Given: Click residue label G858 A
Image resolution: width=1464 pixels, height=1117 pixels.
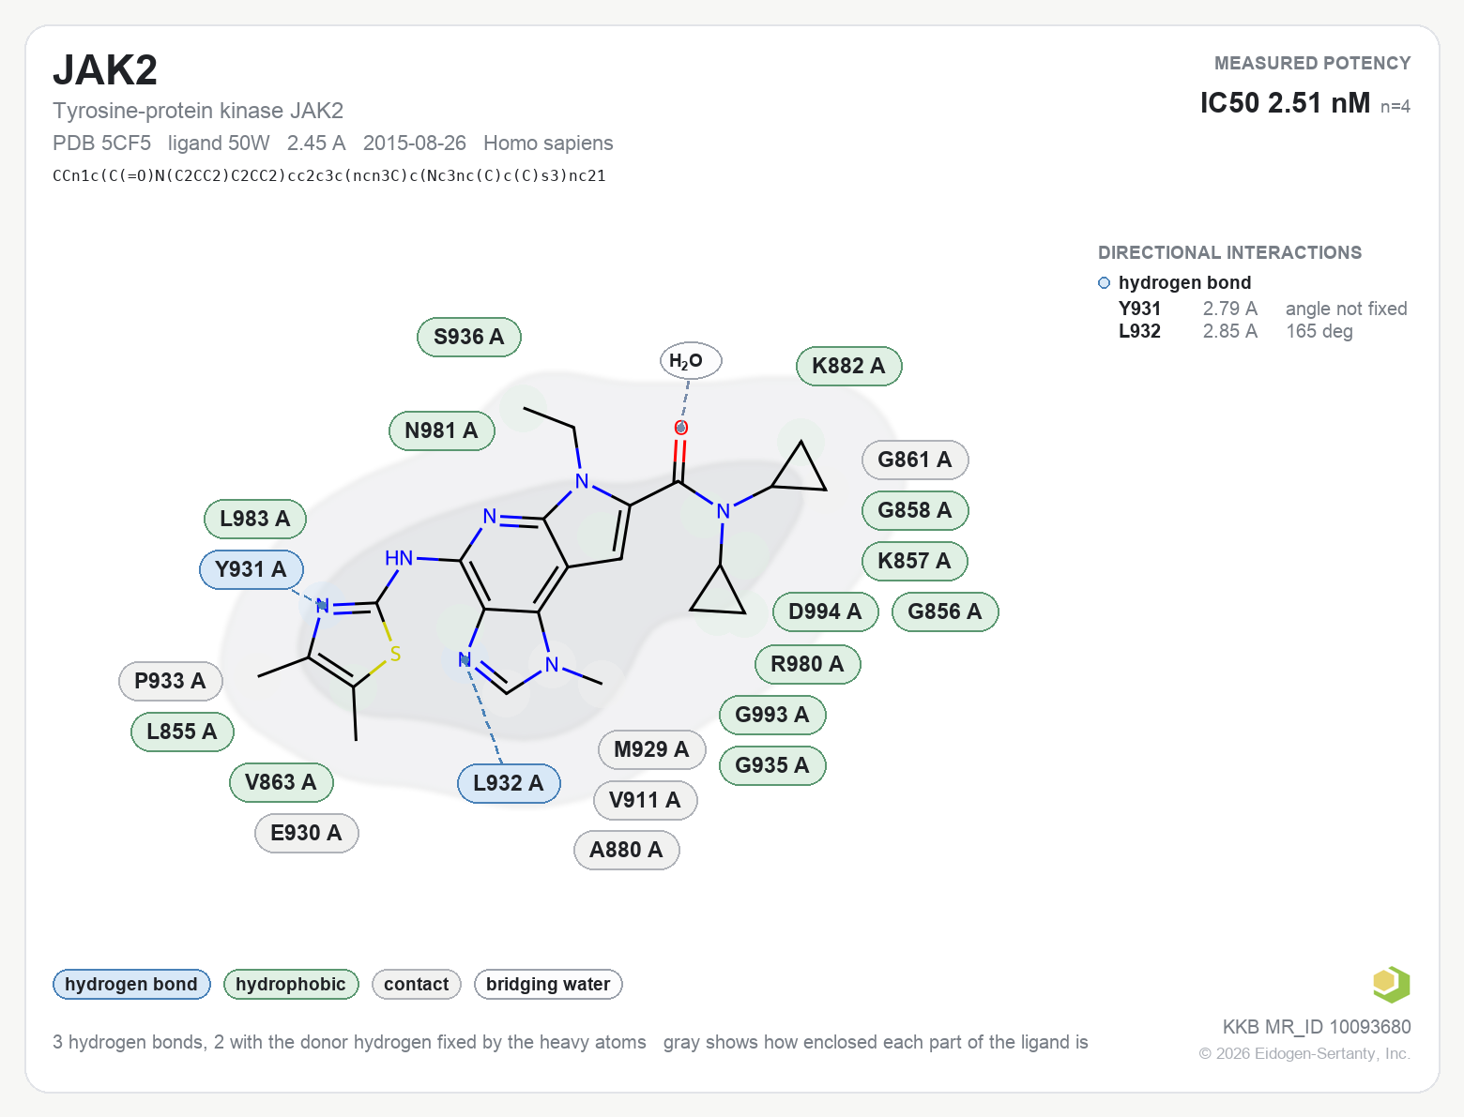Looking at the screenshot, I should click(x=915, y=510).
